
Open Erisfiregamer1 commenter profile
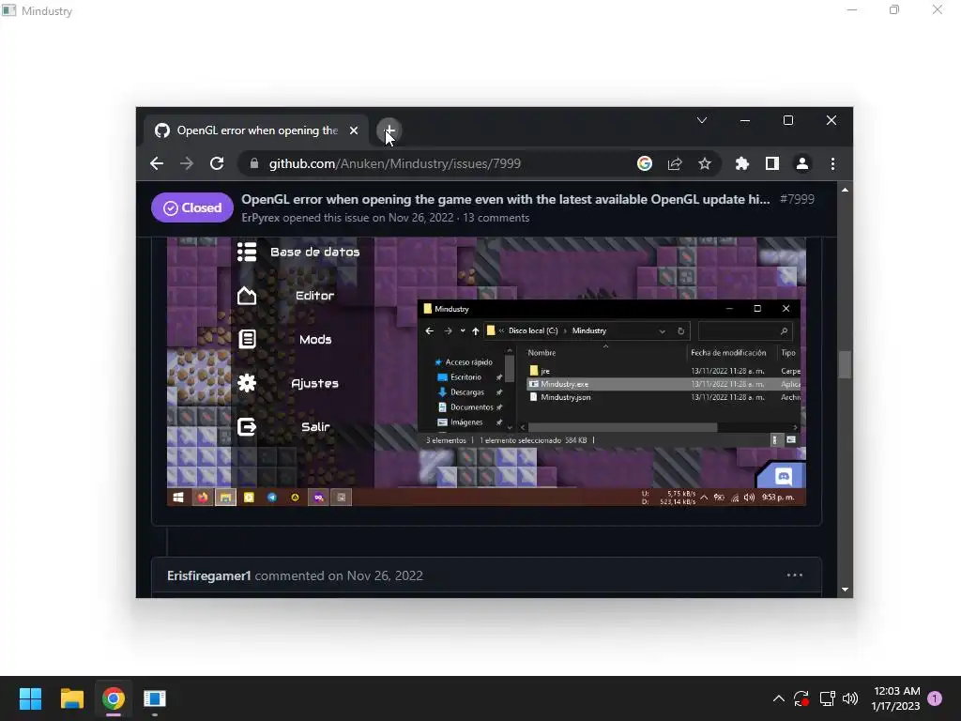pyautogui.click(x=209, y=575)
